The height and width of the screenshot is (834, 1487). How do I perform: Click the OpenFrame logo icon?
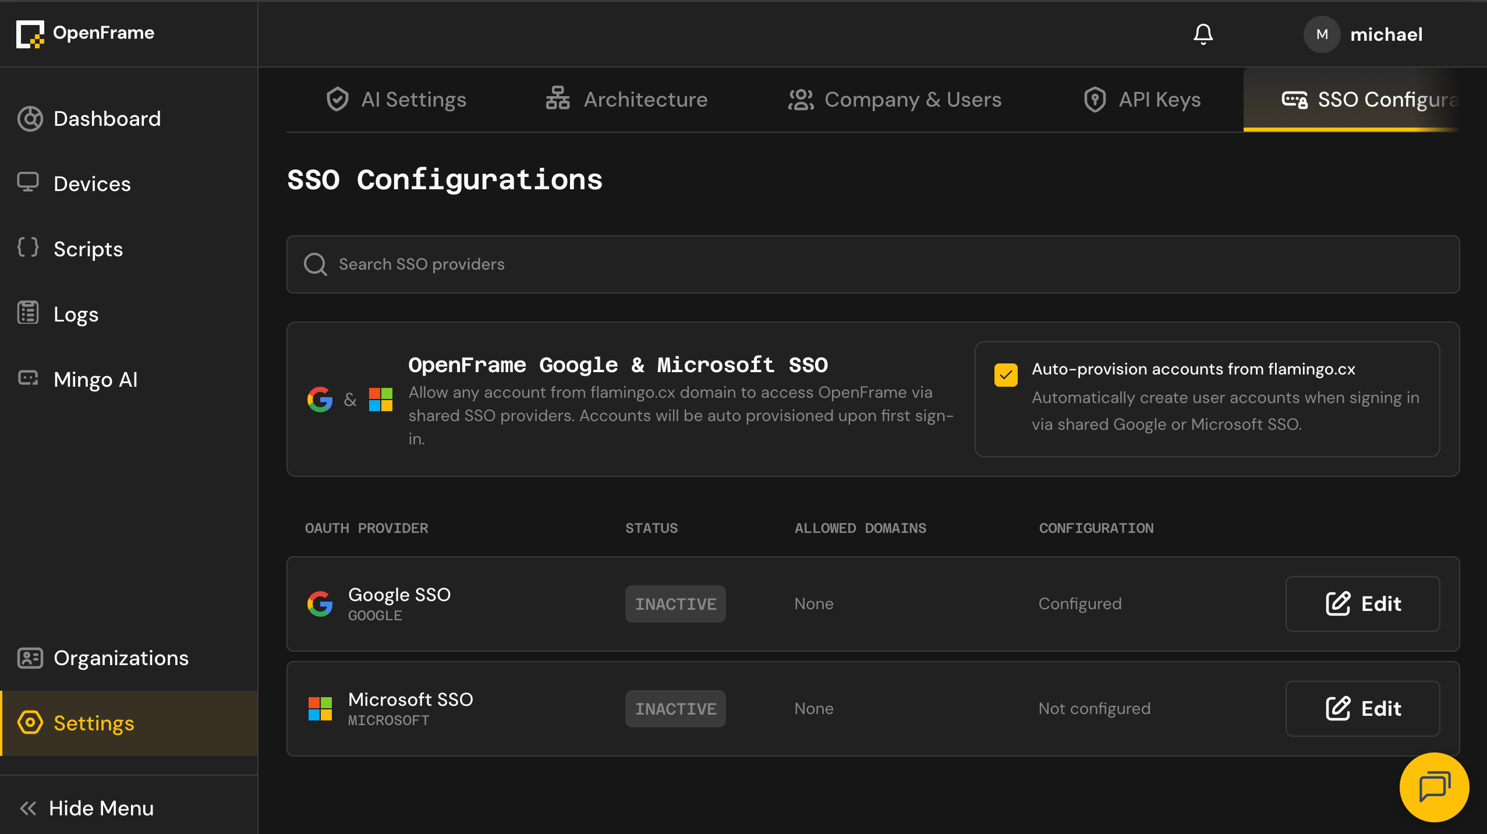click(x=30, y=34)
